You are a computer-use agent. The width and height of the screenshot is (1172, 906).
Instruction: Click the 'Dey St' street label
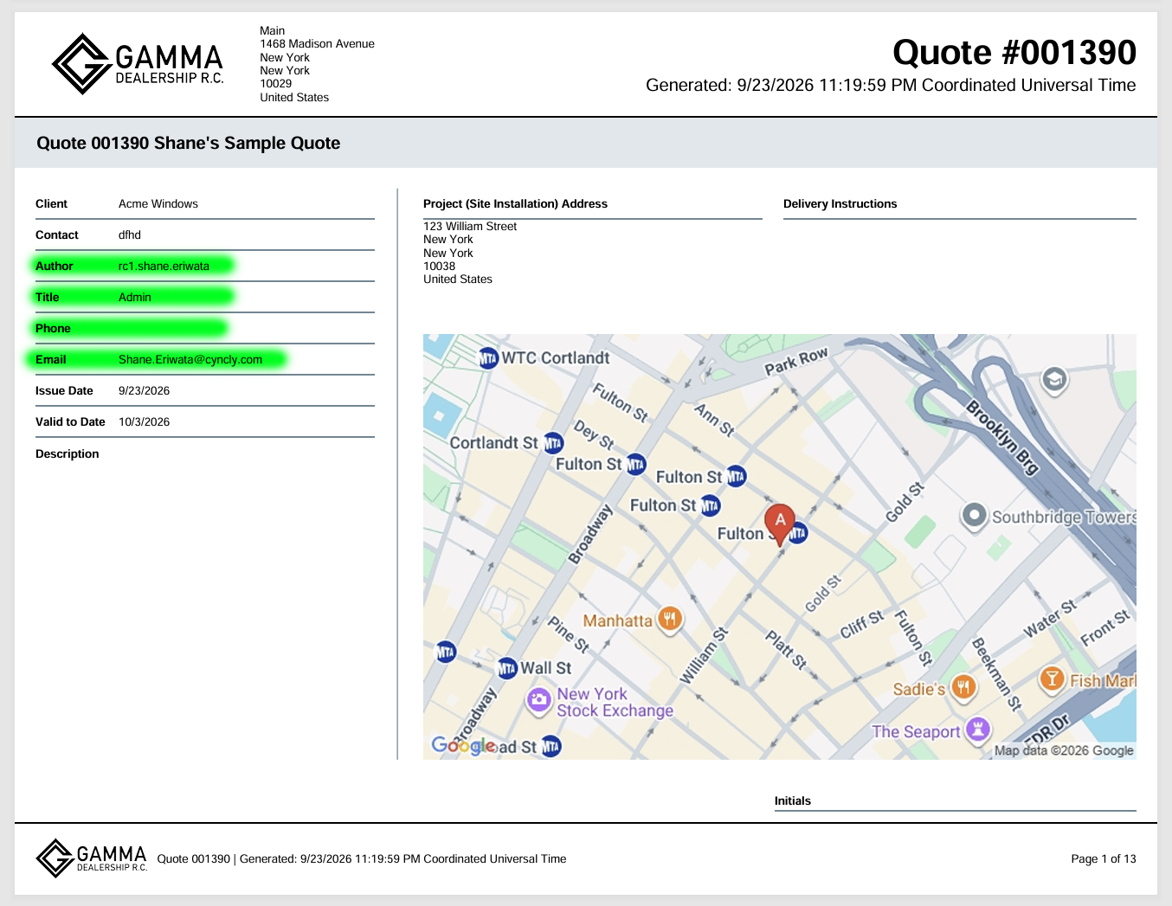point(594,435)
